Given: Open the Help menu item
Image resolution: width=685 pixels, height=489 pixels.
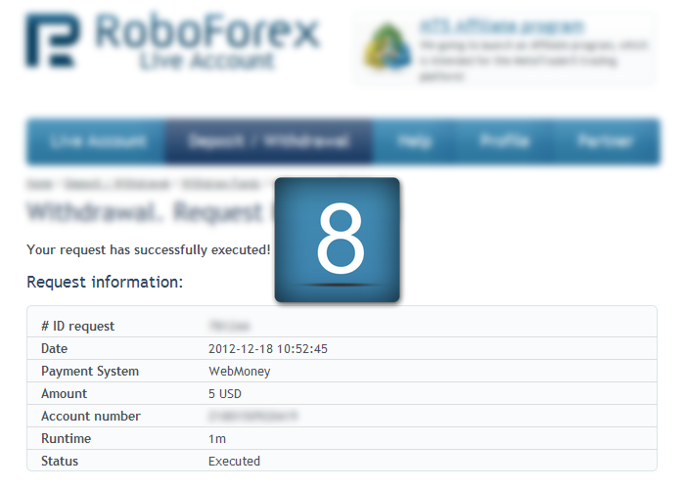Looking at the screenshot, I should 415,142.
